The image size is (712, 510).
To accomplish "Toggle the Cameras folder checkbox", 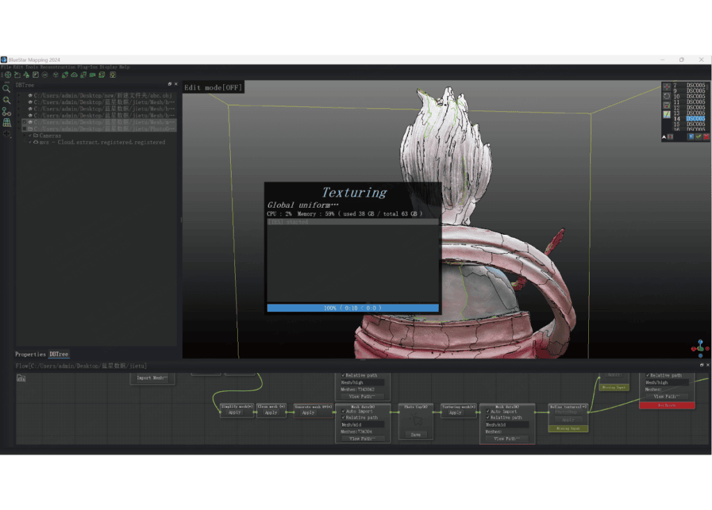I will click(x=30, y=135).
